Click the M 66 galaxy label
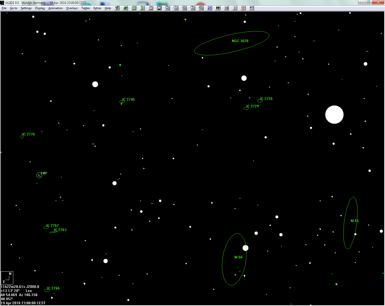The image size is (385, 306). pyautogui.click(x=238, y=257)
